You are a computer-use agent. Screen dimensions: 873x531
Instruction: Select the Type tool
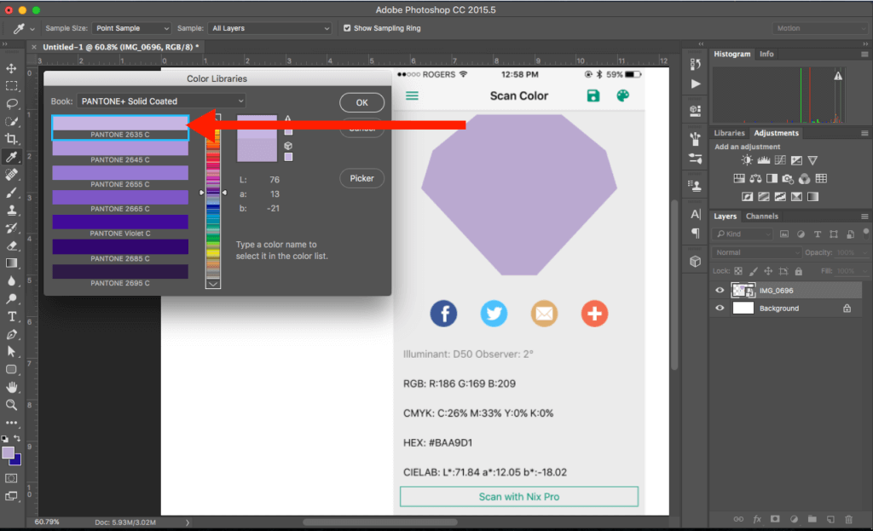pyautogui.click(x=11, y=317)
